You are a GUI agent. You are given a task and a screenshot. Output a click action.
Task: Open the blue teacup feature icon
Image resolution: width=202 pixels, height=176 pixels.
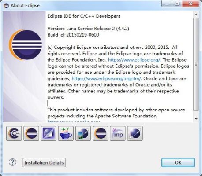coord(66,133)
